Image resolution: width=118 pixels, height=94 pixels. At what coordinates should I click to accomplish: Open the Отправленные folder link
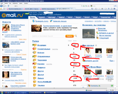[x=44, y=56]
